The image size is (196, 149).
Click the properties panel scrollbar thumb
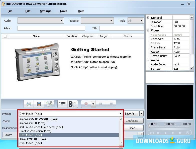point(191,37)
